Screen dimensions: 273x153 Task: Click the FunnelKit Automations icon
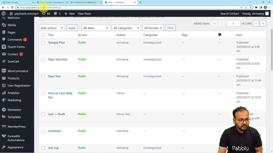(x=4, y=136)
